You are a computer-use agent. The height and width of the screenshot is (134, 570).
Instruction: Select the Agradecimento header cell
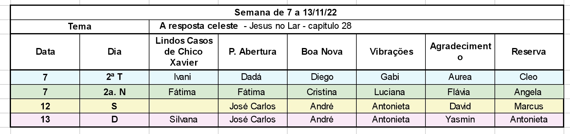[x=460, y=52]
